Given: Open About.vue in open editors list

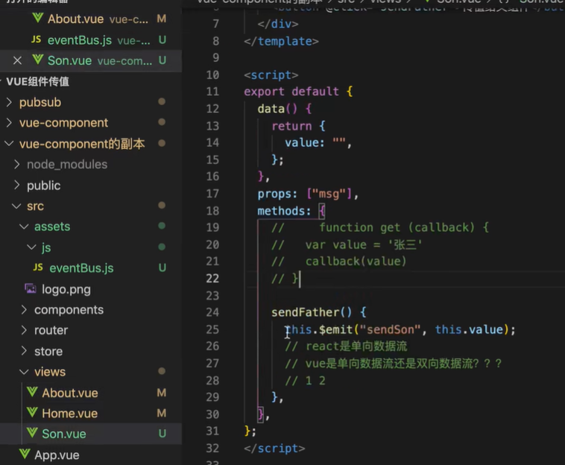Looking at the screenshot, I should pyautogui.click(x=76, y=19).
